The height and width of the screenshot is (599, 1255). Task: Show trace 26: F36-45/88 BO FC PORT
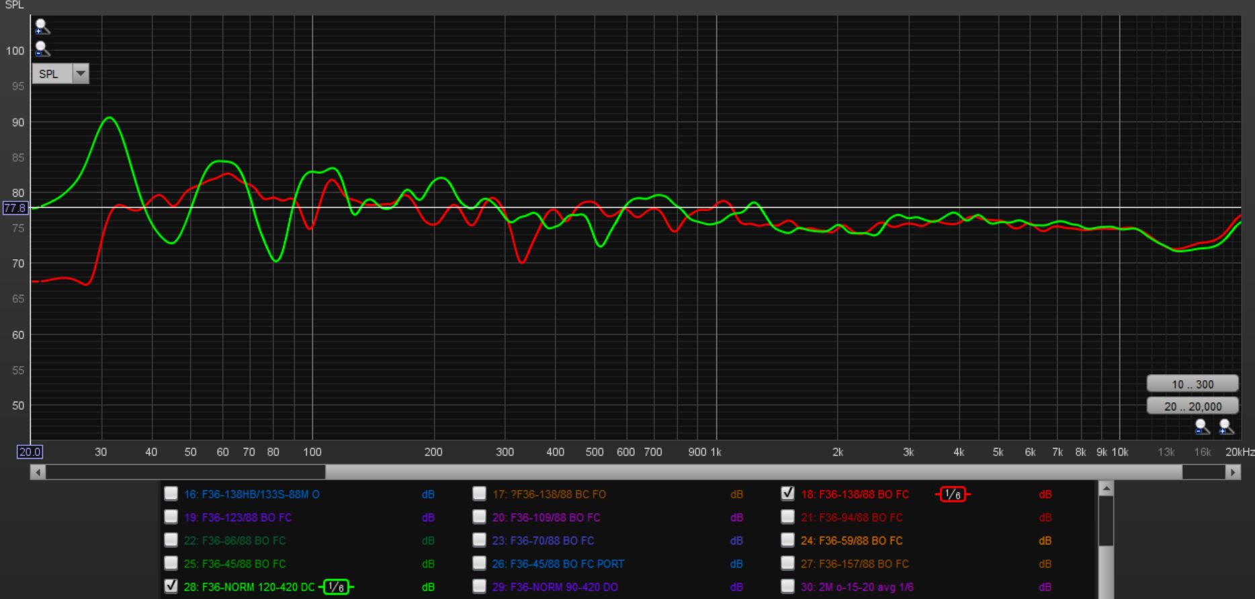(479, 563)
